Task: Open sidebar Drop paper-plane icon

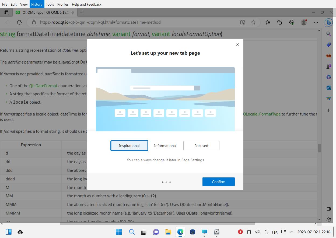Action: 328,99
